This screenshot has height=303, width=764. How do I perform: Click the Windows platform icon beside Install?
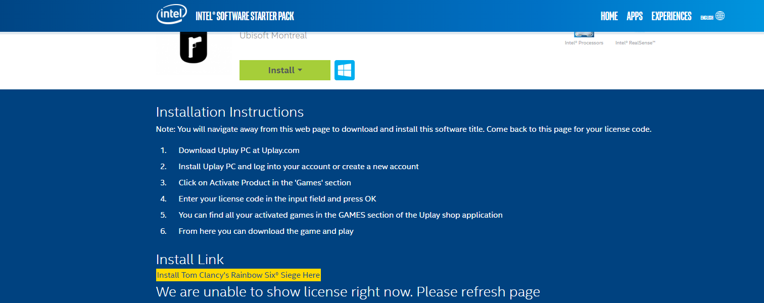point(345,70)
